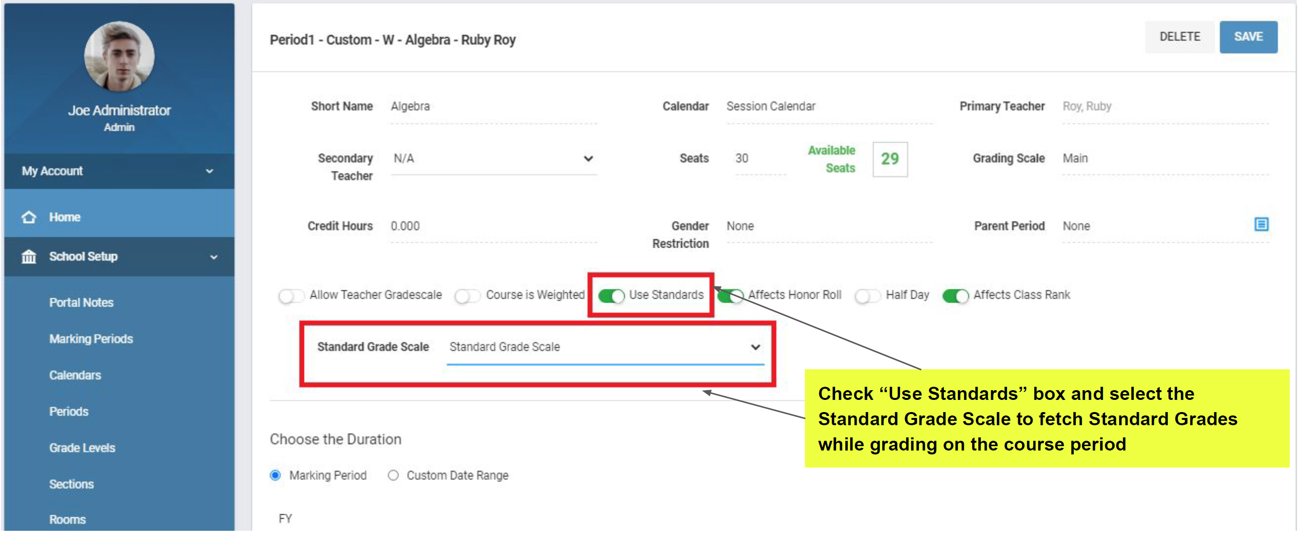The height and width of the screenshot is (541, 1298).
Task: Click the School Setup building icon
Action: coord(29,257)
